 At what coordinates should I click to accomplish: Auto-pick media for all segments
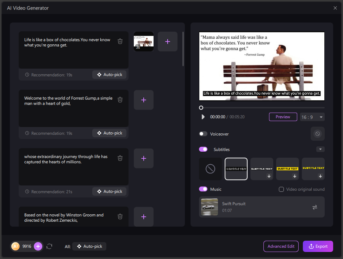click(89, 246)
